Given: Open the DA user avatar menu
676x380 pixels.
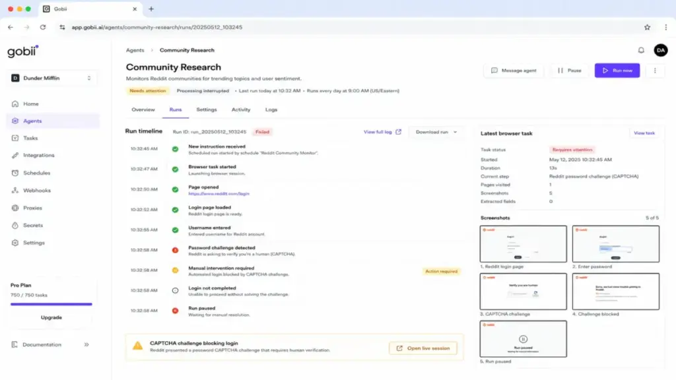Looking at the screenshot, I should [x=660, y=50].
